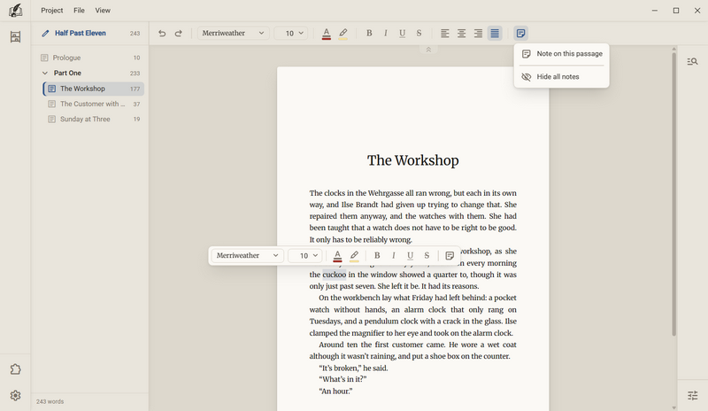Choose Note on this passage
The height and width of the screenshot is (411, 708).
coord(562,54)
